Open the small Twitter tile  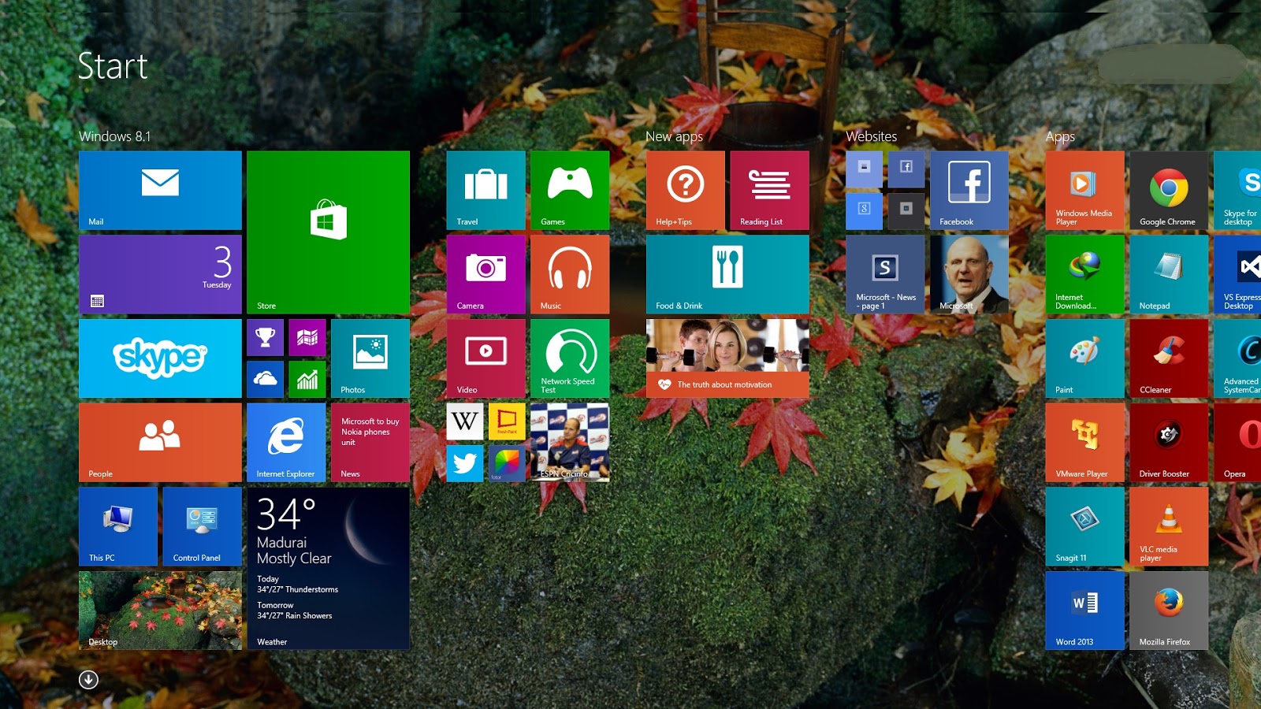click(x=465, y=463)
